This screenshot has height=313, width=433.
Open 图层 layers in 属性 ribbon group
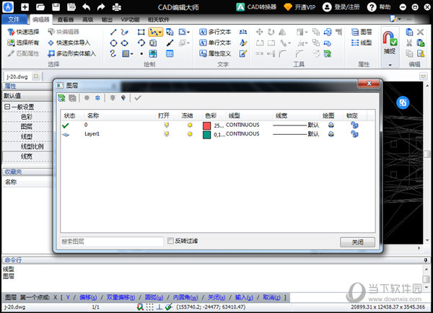362,32
